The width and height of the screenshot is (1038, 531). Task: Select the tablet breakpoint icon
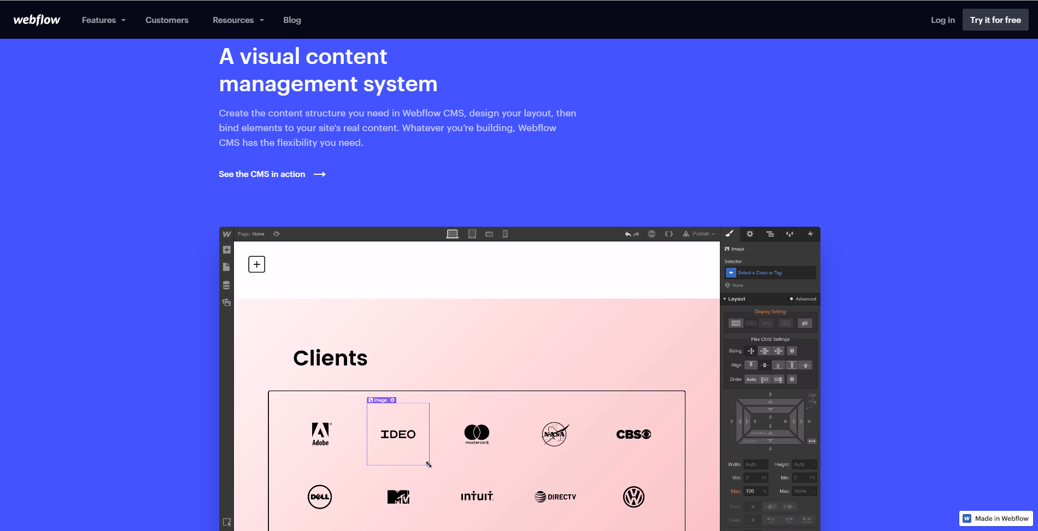tap(472, 234)
